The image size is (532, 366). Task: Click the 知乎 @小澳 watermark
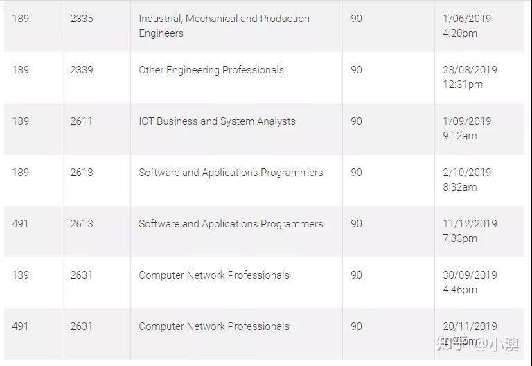(x=478, y=345)
